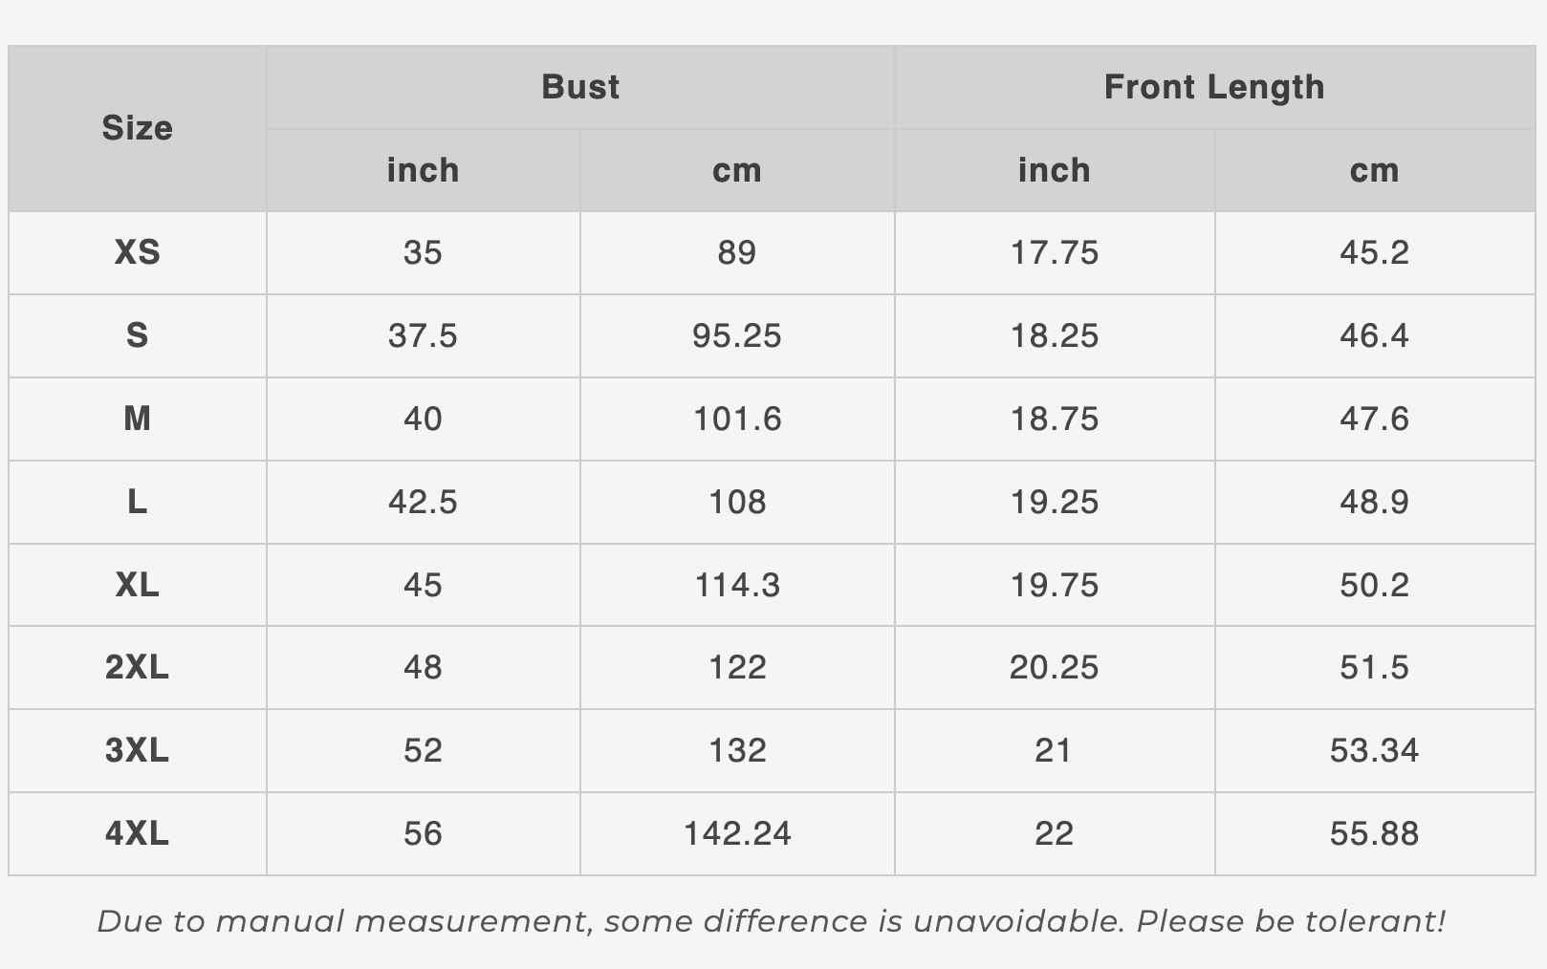Select the L size row label
Screen dimensions: 1547x969
point(137,502)
